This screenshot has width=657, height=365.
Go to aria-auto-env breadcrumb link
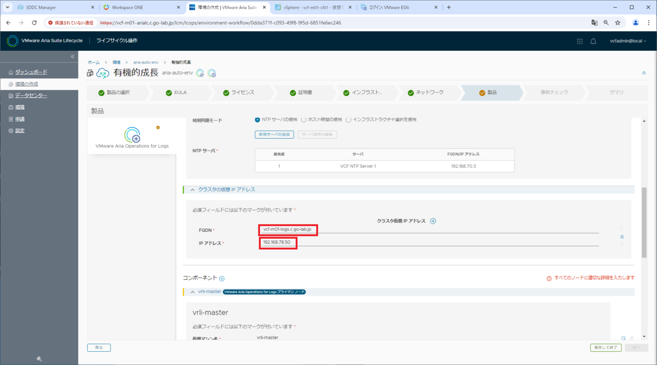pos(146,63)
